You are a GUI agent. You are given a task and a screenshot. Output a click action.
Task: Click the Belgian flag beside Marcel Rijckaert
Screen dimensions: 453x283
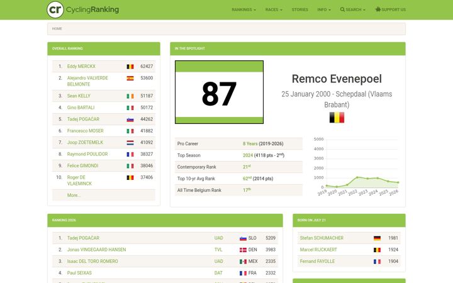(377, 250)
